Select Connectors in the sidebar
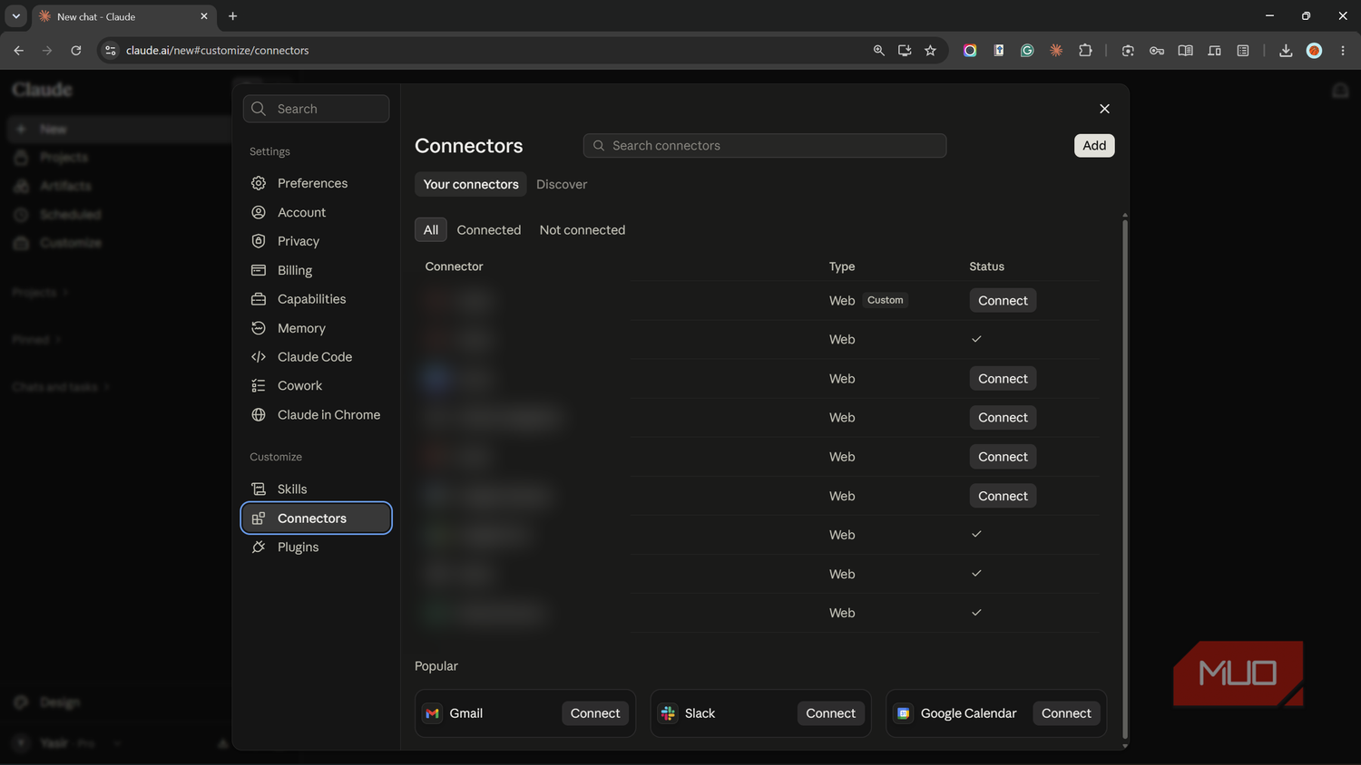The width and height of the screenshot is (1361, 765). [316, 518]
